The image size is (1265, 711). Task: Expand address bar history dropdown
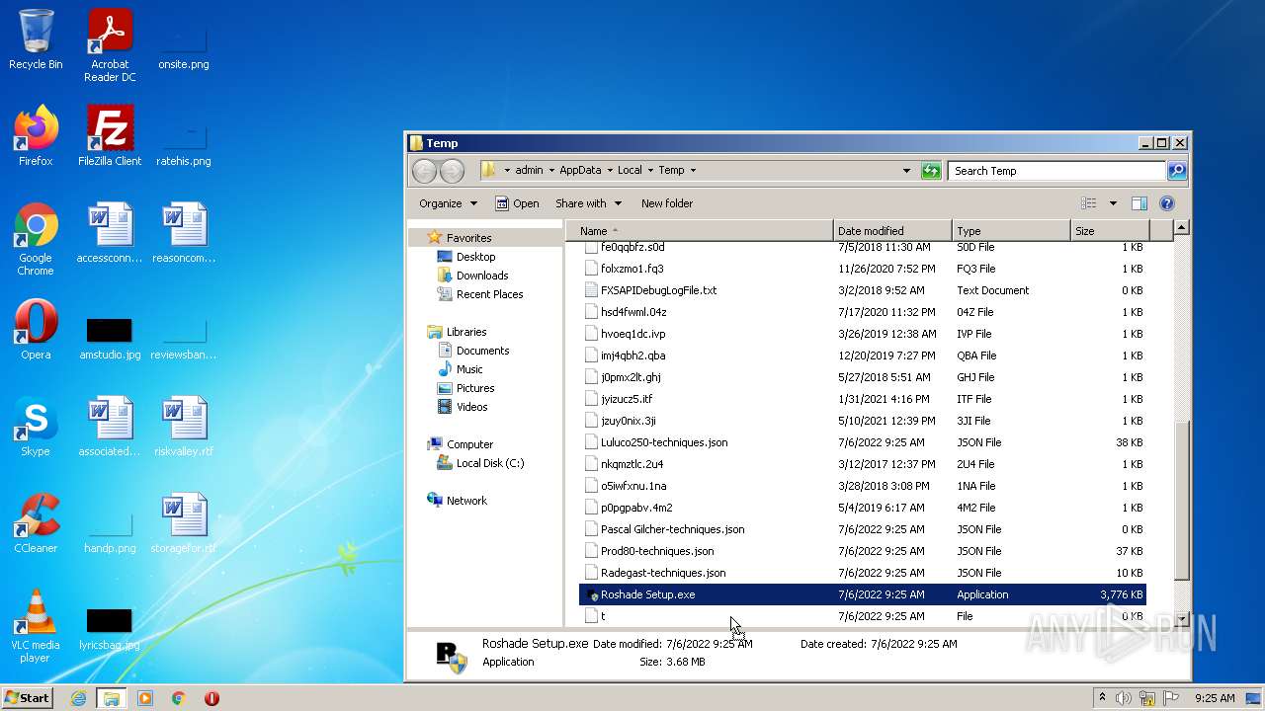tap(906, 171)
